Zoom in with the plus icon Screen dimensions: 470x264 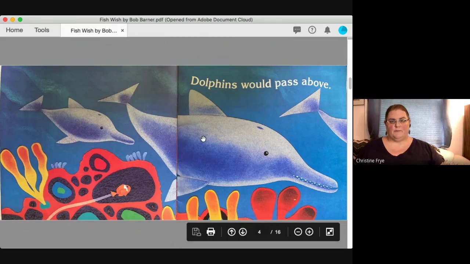tap(309, 232)
